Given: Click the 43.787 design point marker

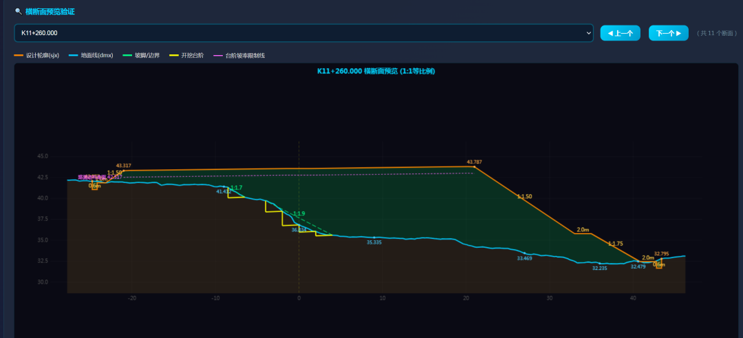Looking at the screenshot, I should (474, 167).
